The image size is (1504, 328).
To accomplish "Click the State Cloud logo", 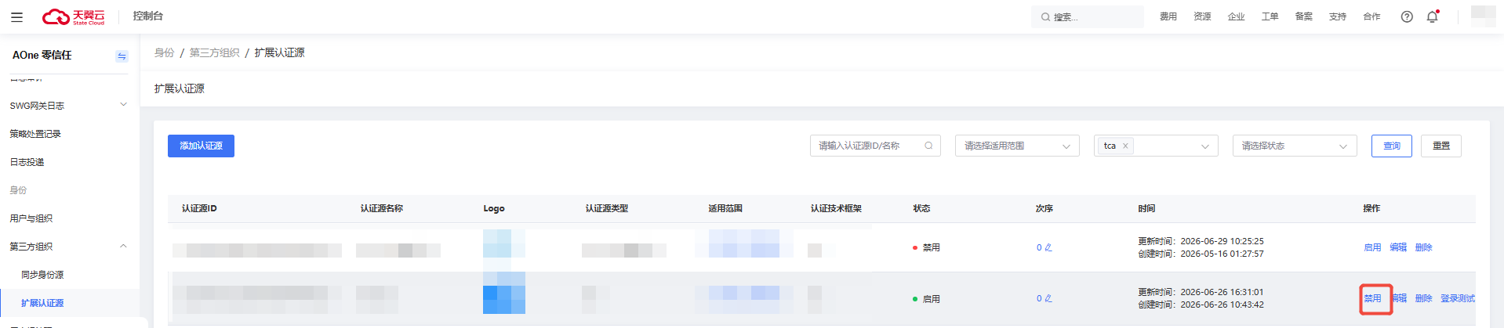I will coord(73,16).
